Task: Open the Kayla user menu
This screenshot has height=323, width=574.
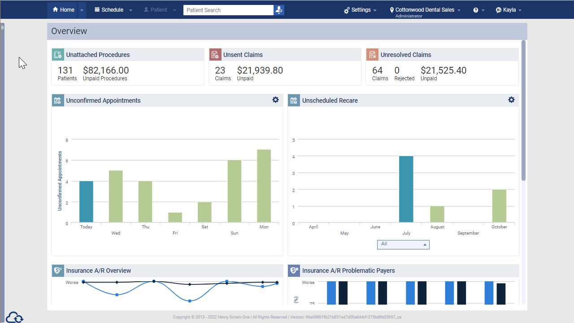Action: (x=509, y=10)
